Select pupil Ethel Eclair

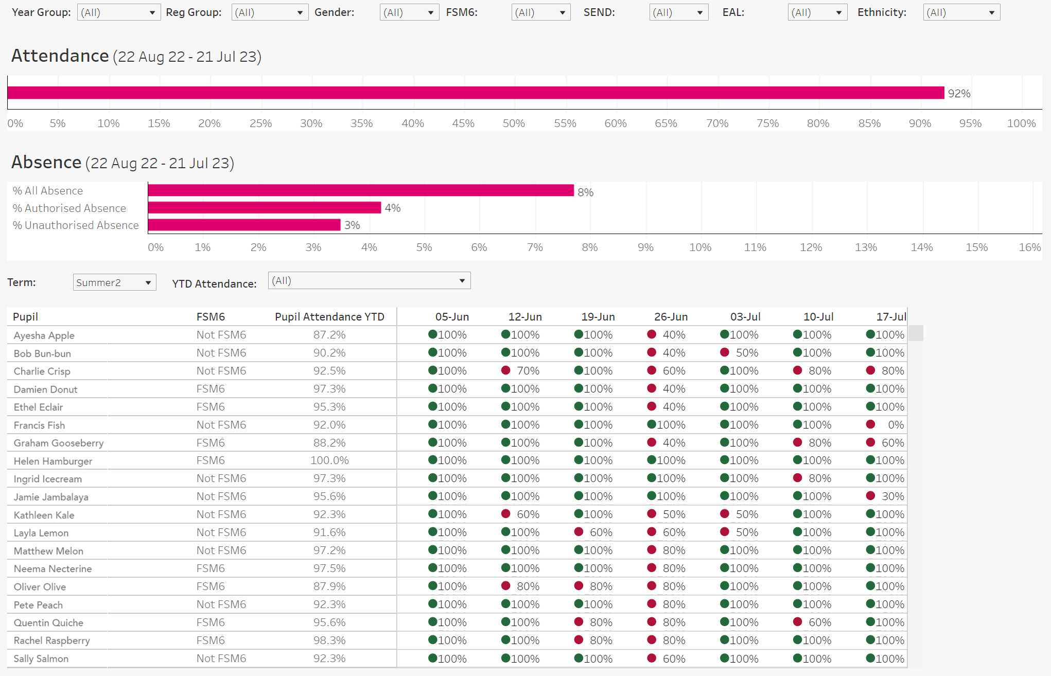click(x=38, y=407)
